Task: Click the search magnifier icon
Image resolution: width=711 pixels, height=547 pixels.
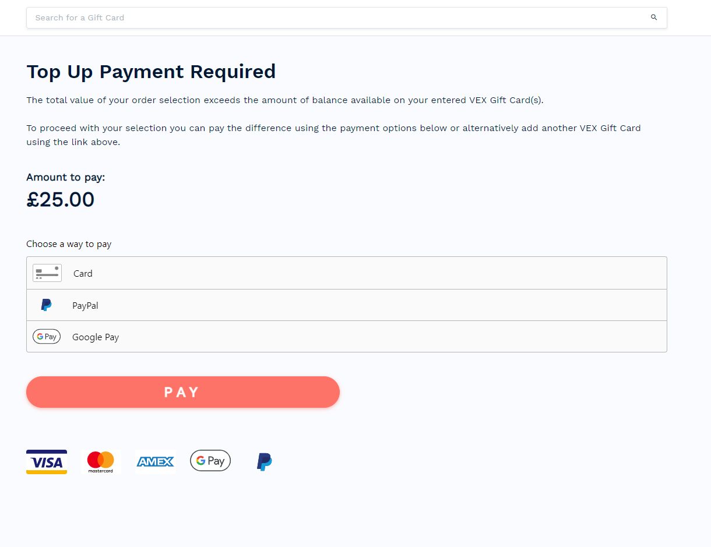Action: (654, 17)
